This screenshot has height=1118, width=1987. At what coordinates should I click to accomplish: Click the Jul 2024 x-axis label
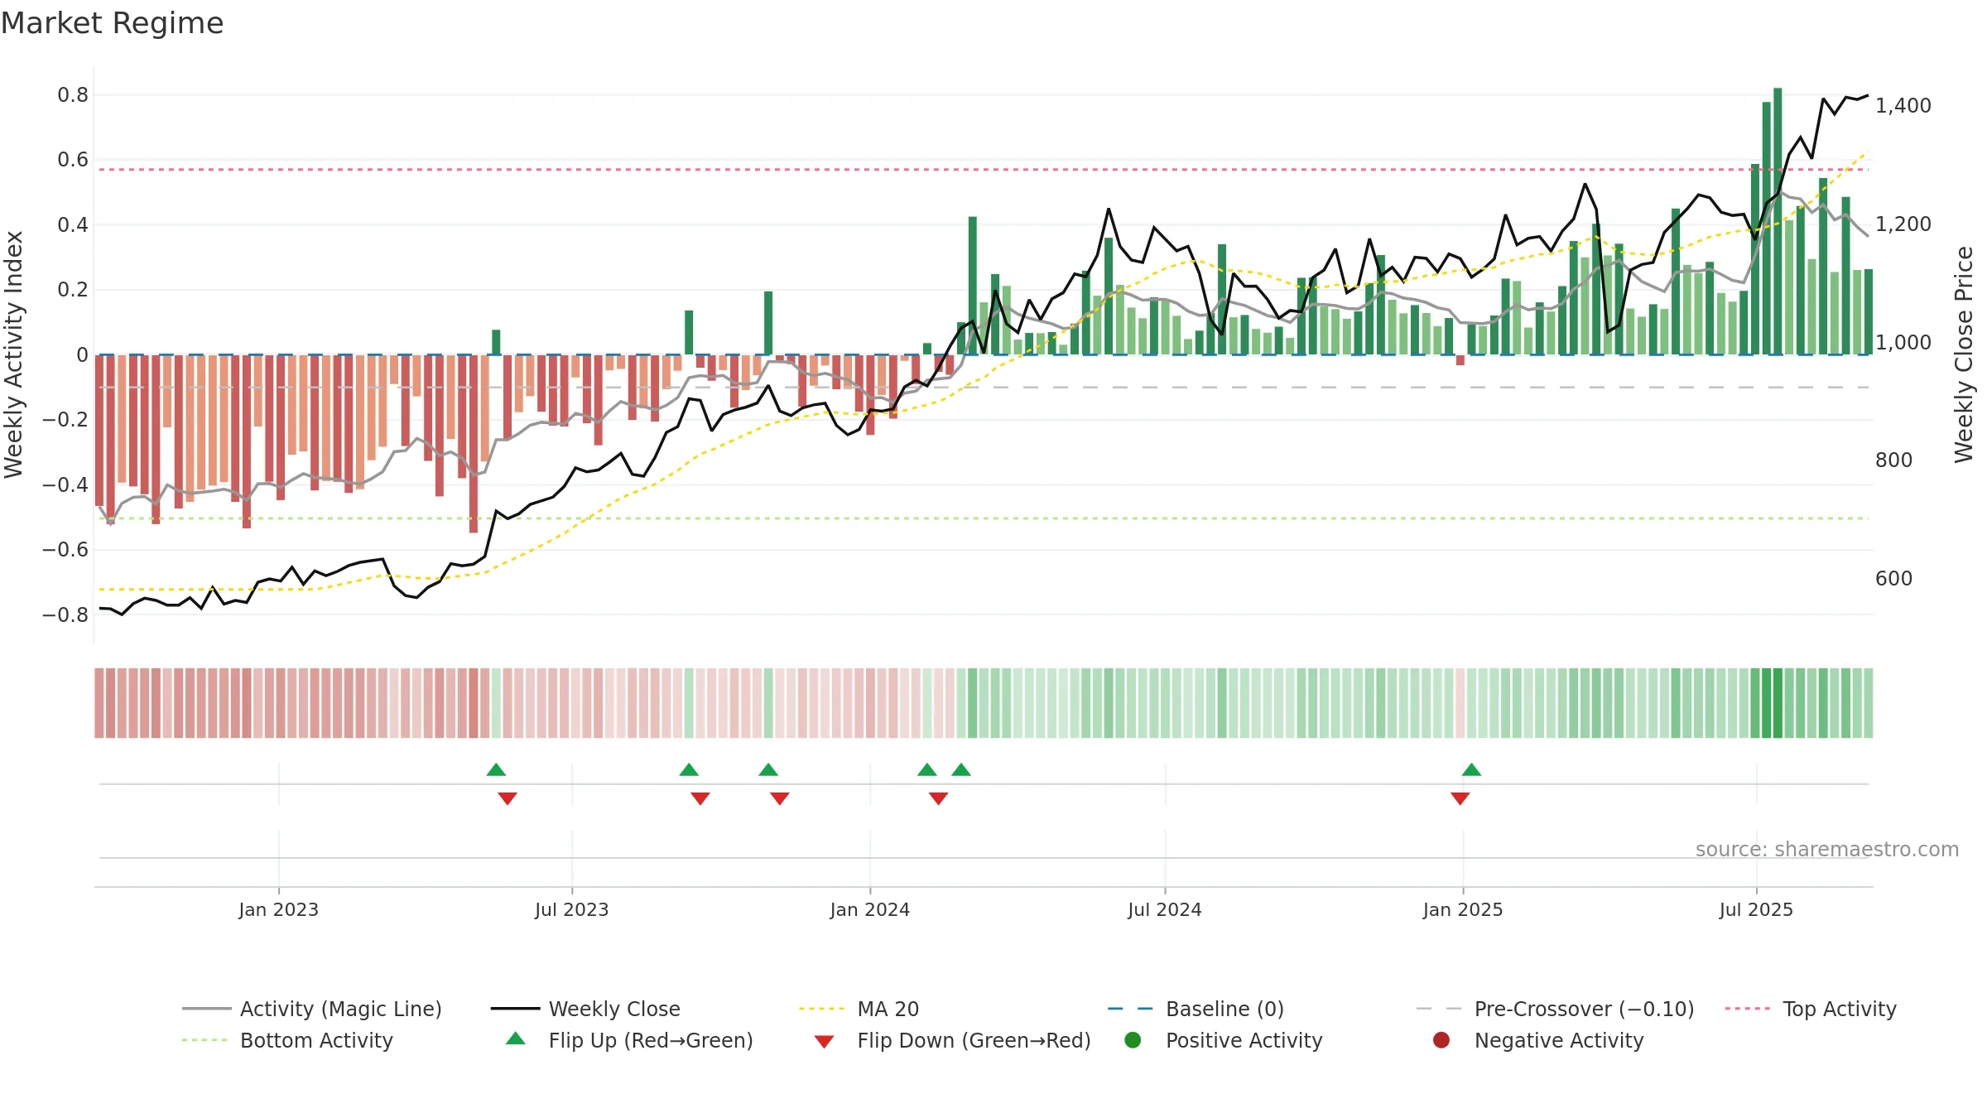pos(1164,909)
